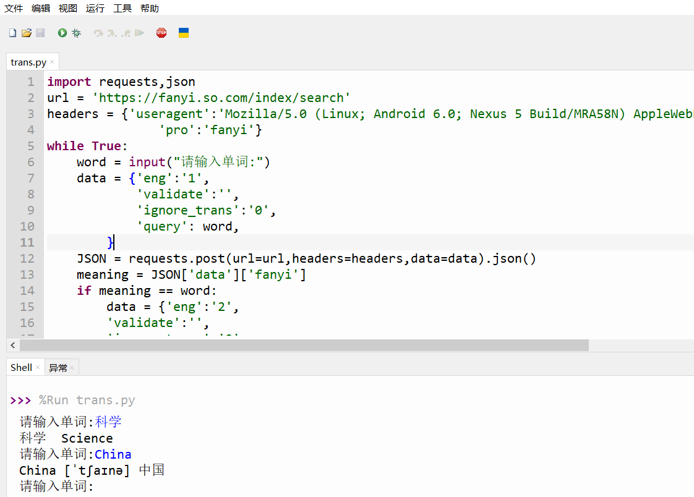
Task: Open the 视图 menu
Action: click(67, 8)
